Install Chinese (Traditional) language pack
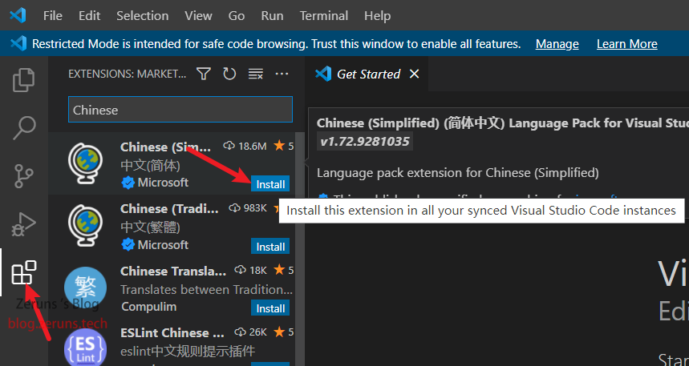 pos(270,247)
